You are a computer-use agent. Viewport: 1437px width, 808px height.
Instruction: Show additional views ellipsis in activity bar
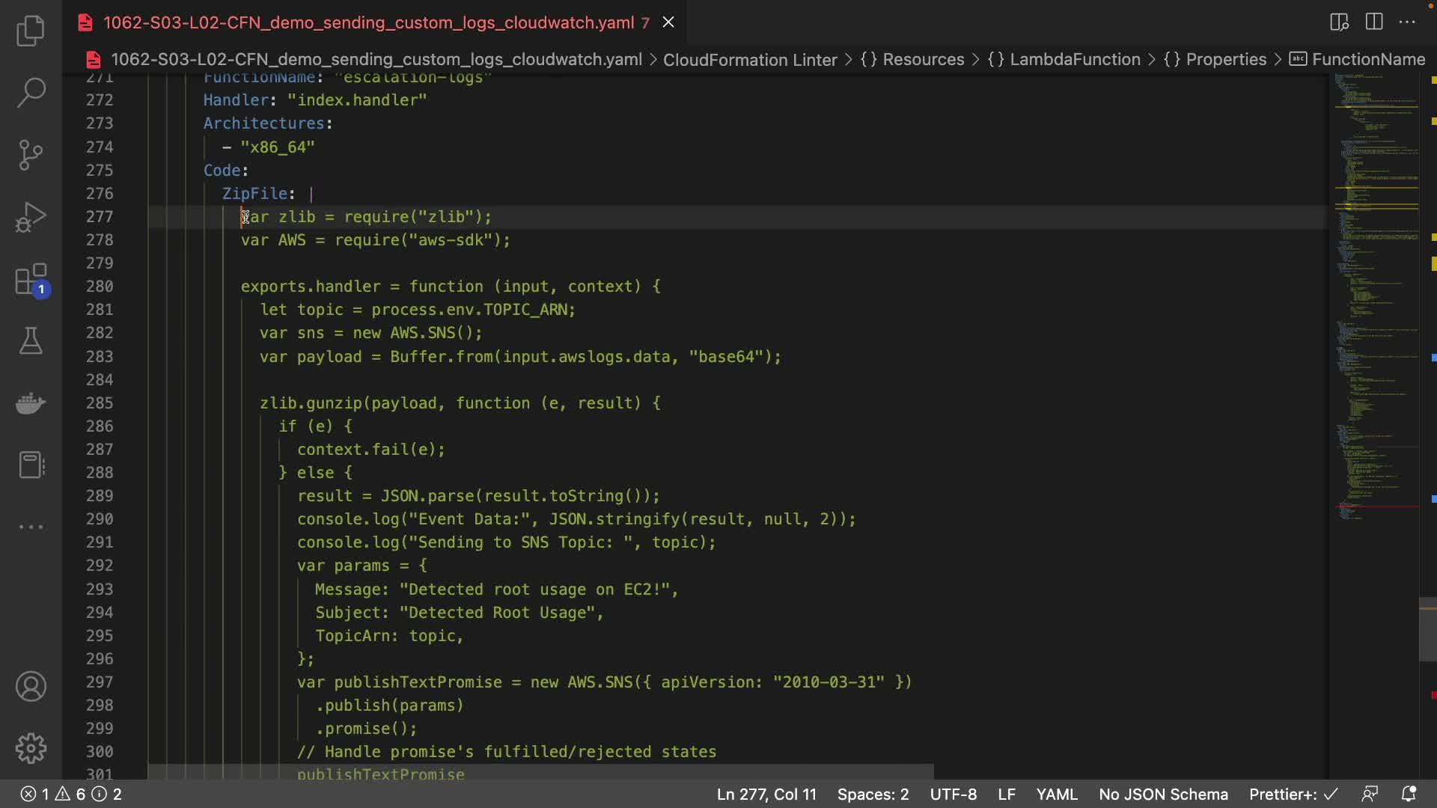click(x=31, y=527)
